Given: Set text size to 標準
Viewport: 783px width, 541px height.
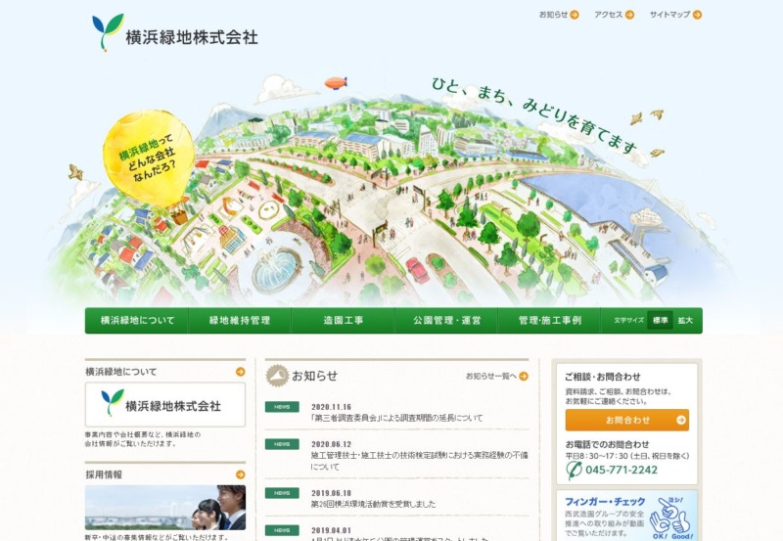Looking at the screenshot, I should (x=660, y=321).
